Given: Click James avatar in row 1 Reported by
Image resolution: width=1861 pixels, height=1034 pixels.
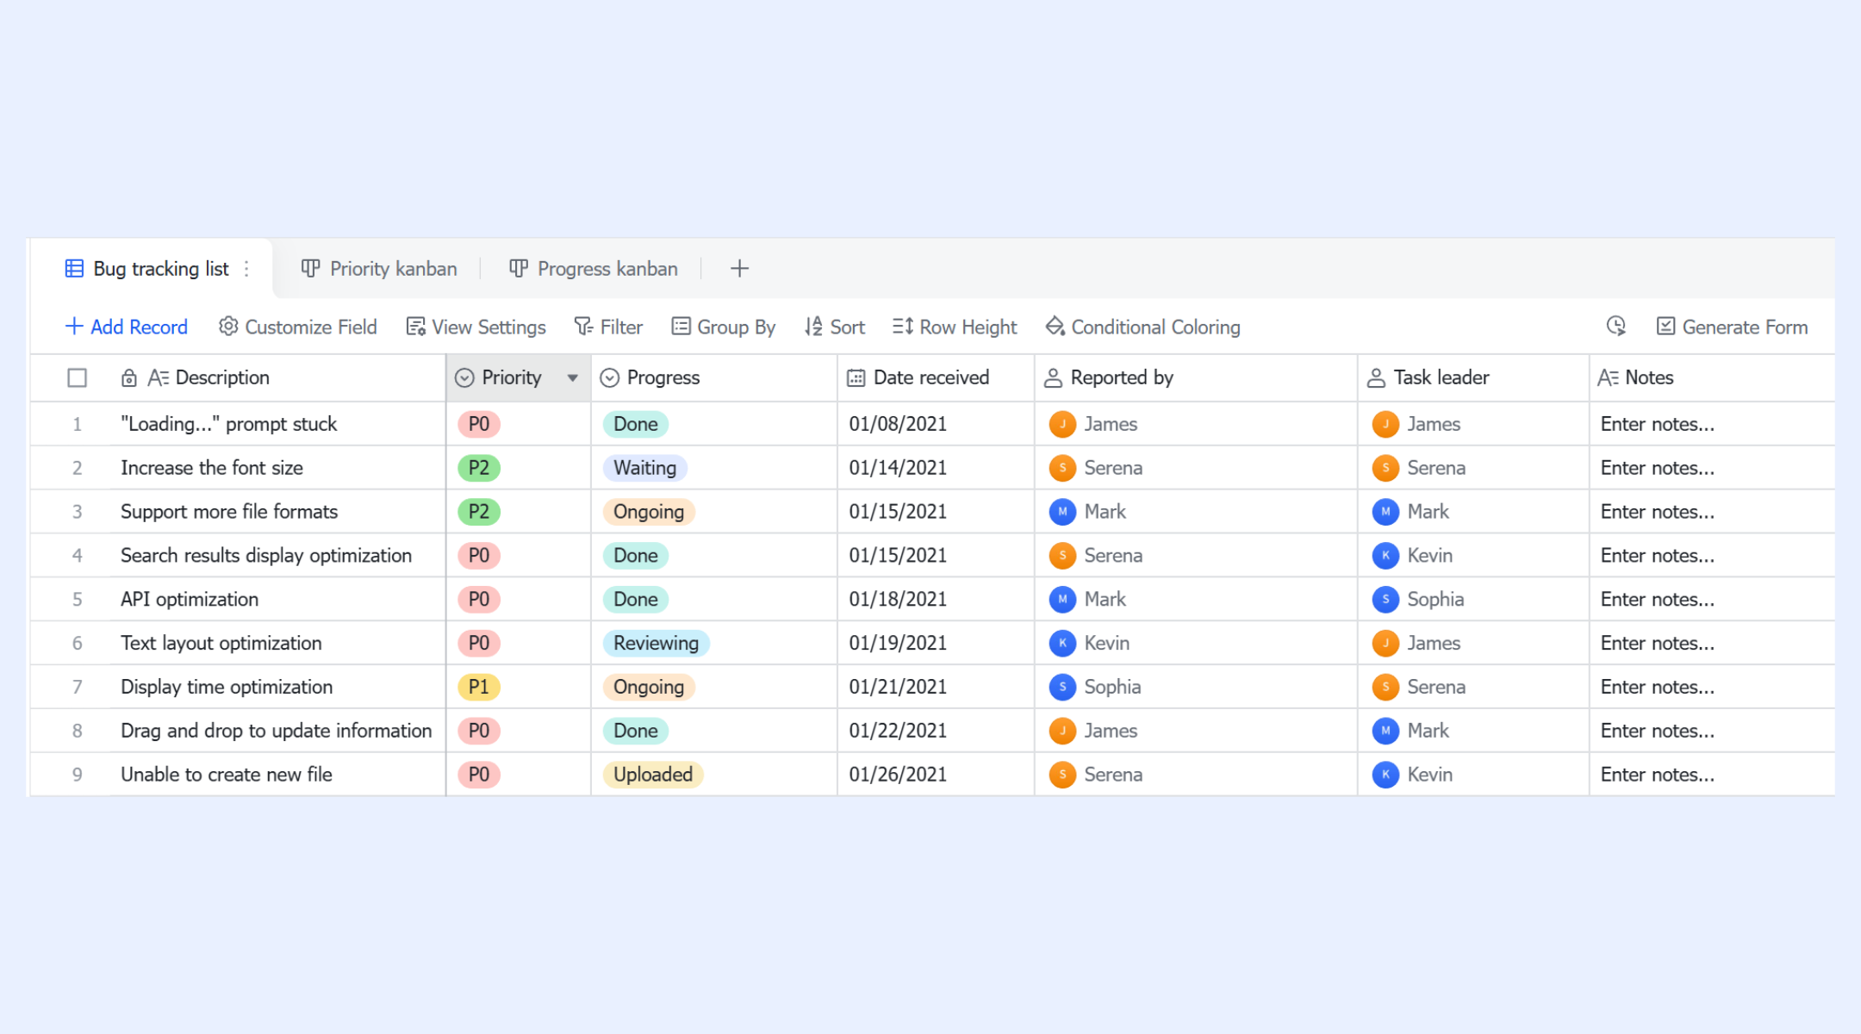Looking at the screenshot, I should point(1062,424).
